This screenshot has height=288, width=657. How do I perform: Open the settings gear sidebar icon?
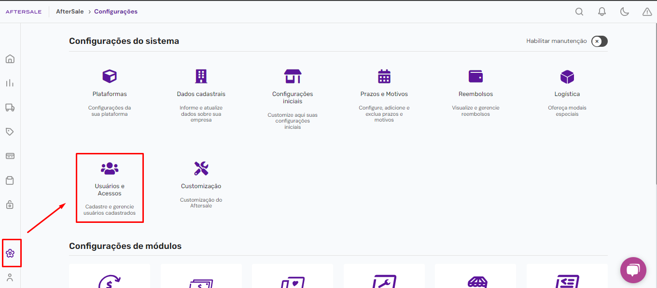click(x=10, y=253)
